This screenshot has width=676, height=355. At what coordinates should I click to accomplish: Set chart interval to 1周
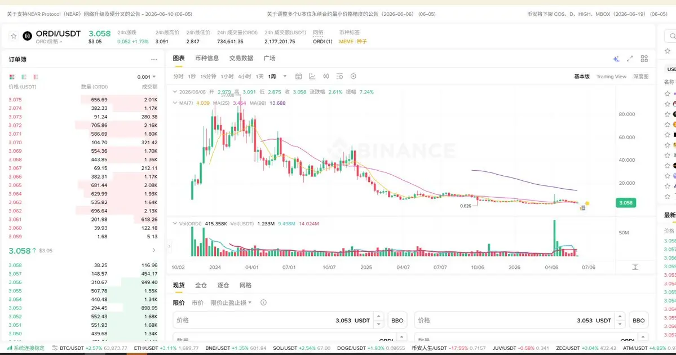[x=272, y=76]
